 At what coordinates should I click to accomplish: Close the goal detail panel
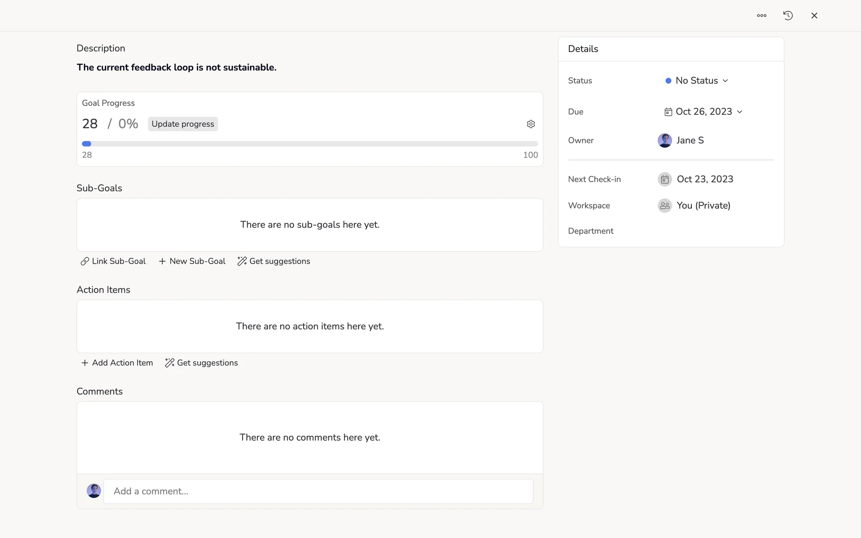[x=814, y=16]
